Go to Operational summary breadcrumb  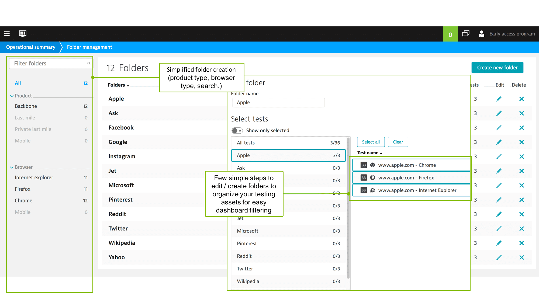[x=31, y=47]
